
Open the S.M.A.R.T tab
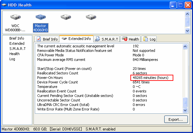(107, 39)
